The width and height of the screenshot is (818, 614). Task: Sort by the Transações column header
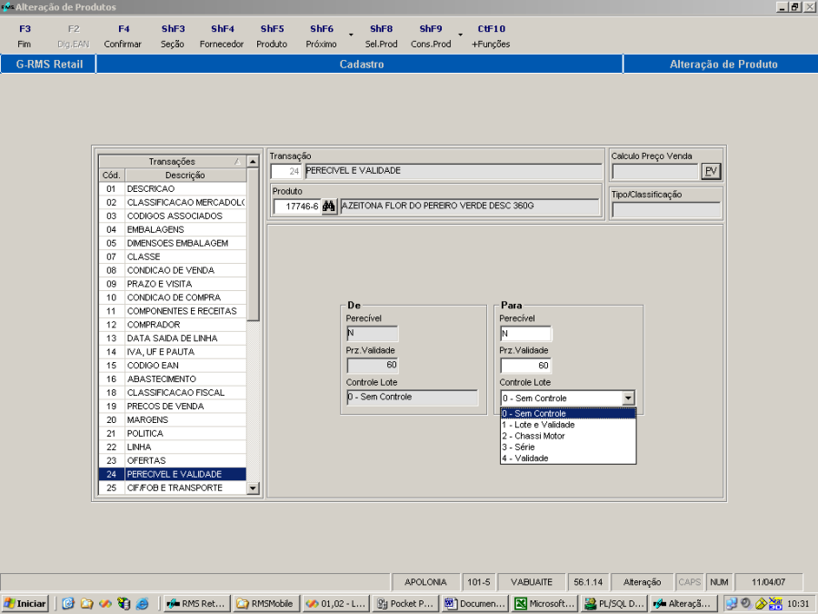click(172, 161)
